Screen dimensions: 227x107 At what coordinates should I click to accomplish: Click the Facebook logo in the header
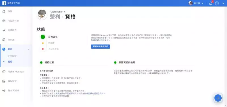point(4,3)
